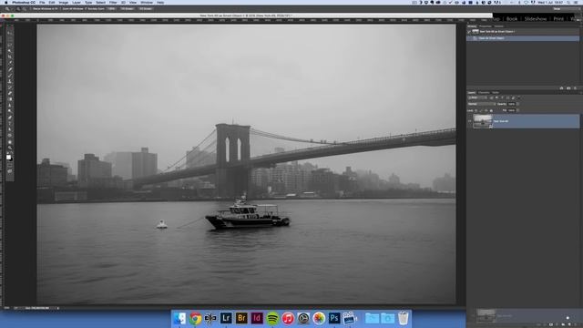This screenshot has height=328, width=583.
Task: Toggle lock transparent pixels in Layers panel
Action: coord(476,110)
